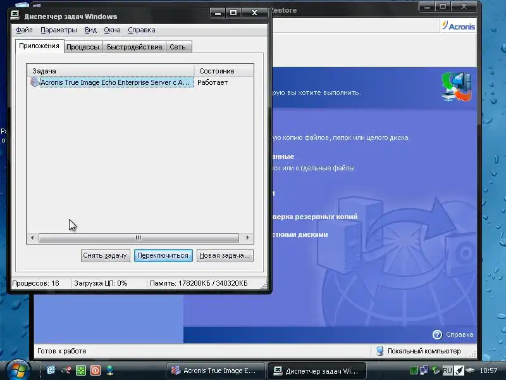Open the Вид menu
Screen dimensions: 506x380
[90, 30]
